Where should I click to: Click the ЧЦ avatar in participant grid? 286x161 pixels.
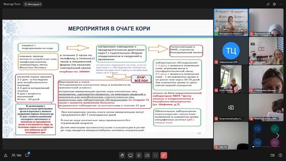click(x=257, y=142)
